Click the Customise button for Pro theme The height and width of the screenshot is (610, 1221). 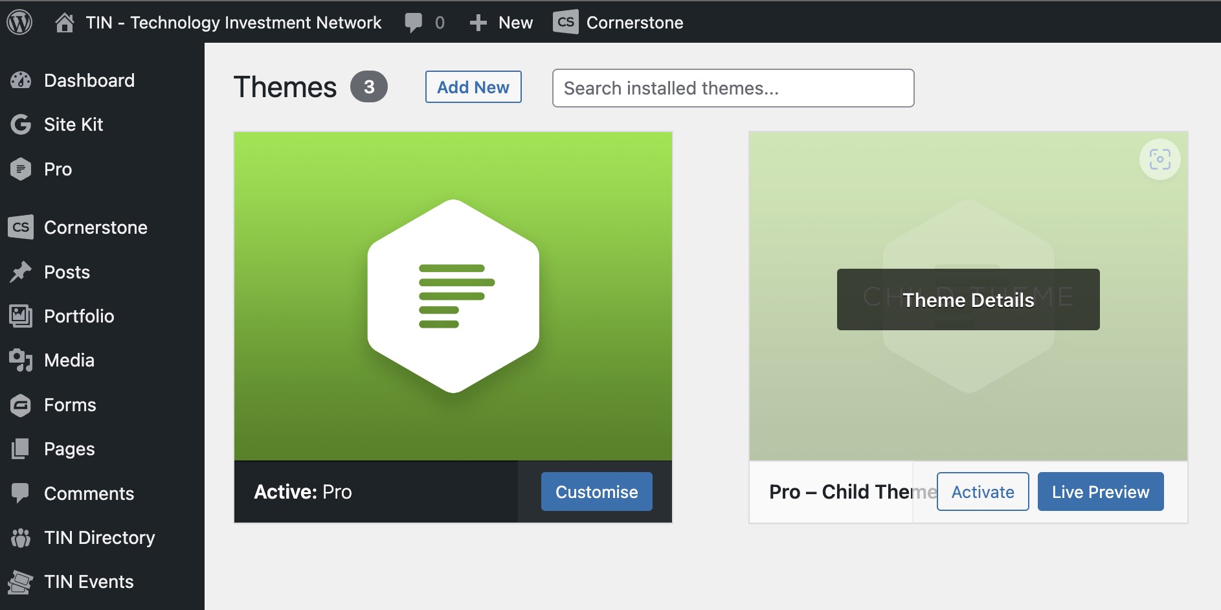click(x=596, y=492)
